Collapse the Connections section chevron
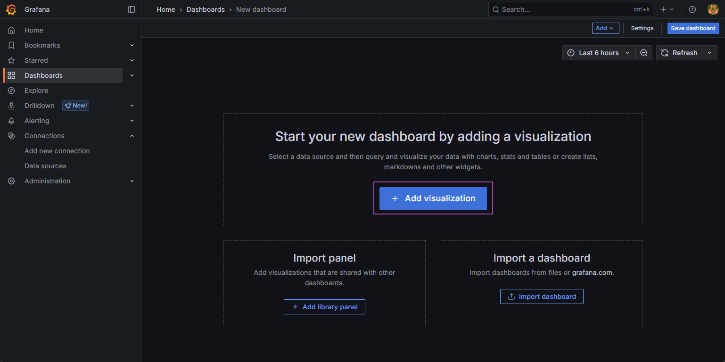The height and width of the screenshot is (362, 725). click(132, 136)
